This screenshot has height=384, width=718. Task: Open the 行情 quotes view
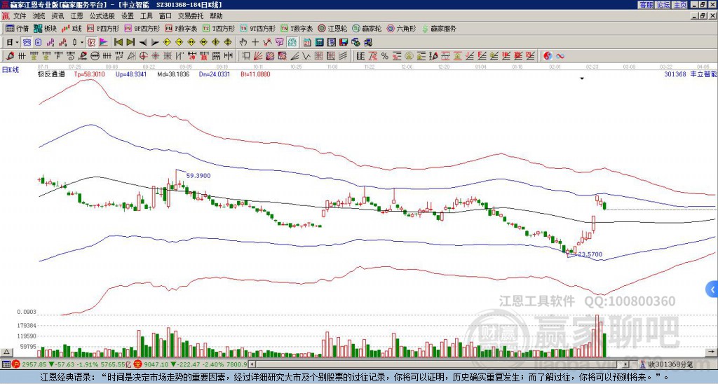pyautogui.click(x=17, y=28)
